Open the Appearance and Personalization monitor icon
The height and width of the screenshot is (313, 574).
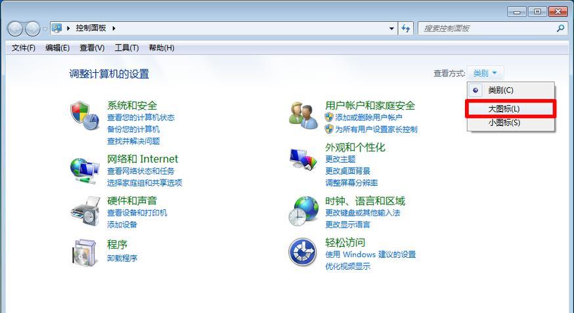coord(303,159)
